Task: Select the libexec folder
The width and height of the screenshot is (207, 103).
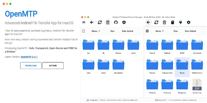Action: pyautogui.click(x=118, y=47)
